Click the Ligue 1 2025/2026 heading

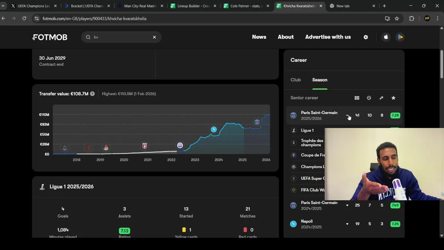71,187
